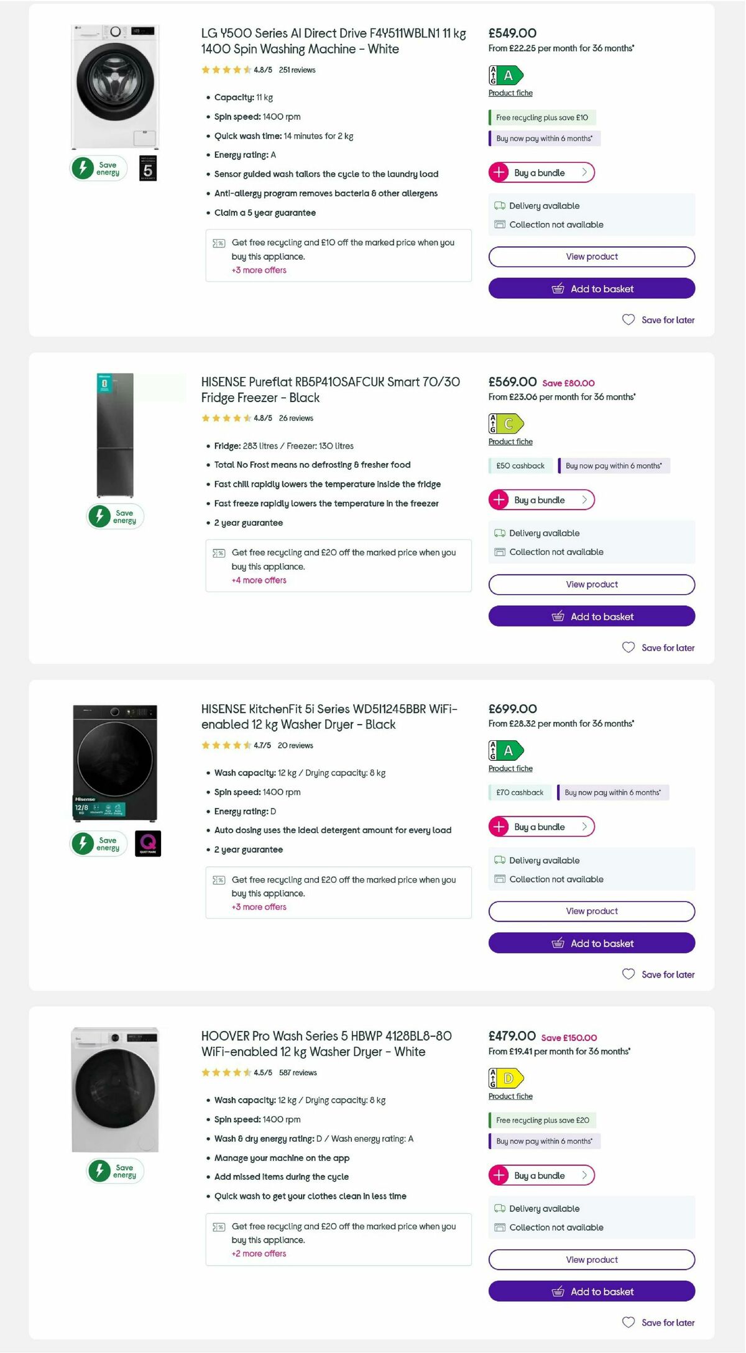Viewport: 746px width, 1353px height.
Task: Toggle Save for later on the LG washing machine
Action: click(659, 319)
